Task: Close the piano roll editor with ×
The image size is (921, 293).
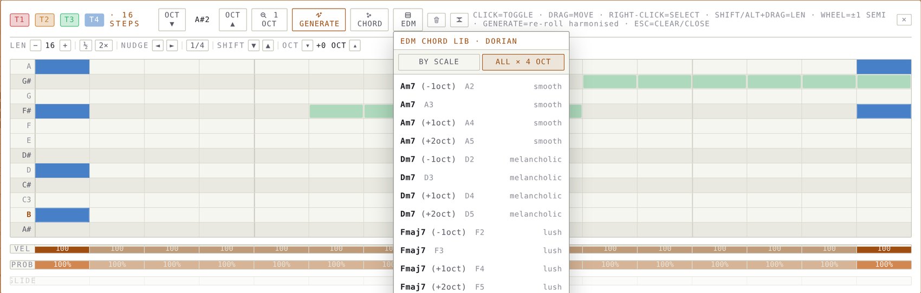Action: tap(904, 19)
